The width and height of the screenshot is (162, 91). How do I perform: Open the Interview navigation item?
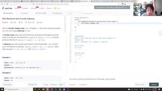[34, 8]
